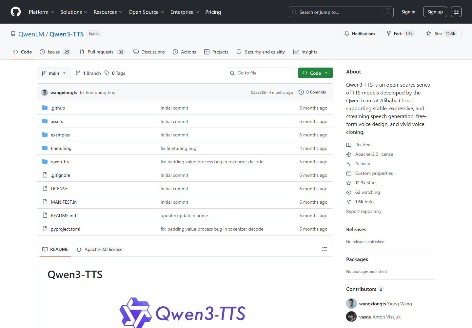Expand the green Code dropdown
The height and width of the screenshot is (328, 472).
315,73
